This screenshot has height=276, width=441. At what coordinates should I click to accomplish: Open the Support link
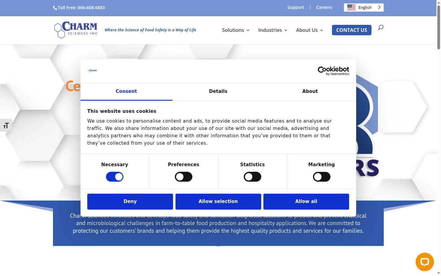click(296, 7)
